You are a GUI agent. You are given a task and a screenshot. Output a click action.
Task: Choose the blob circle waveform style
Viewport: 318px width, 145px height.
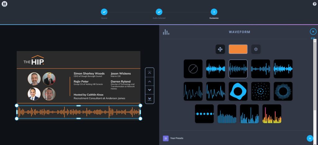click(x=238, y=91)
